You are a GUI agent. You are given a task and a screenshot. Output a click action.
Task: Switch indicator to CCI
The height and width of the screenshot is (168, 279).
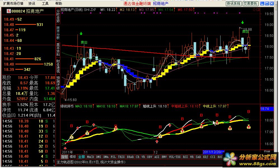pyautogui.click(x=213, y=157)
